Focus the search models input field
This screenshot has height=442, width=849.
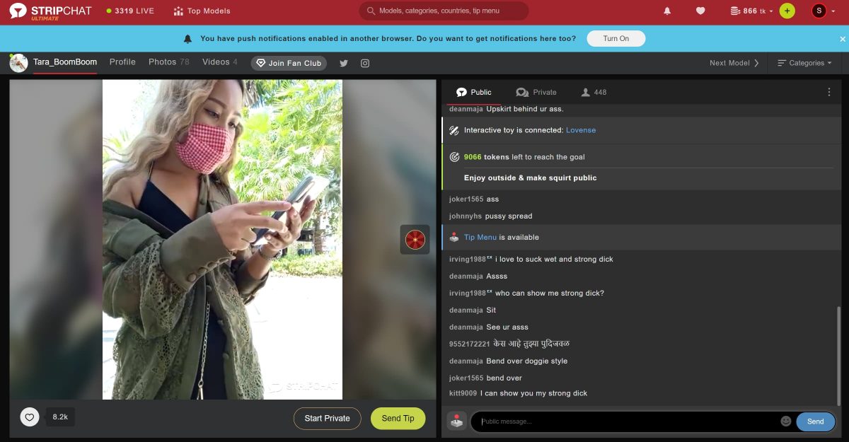pos(444,11)
